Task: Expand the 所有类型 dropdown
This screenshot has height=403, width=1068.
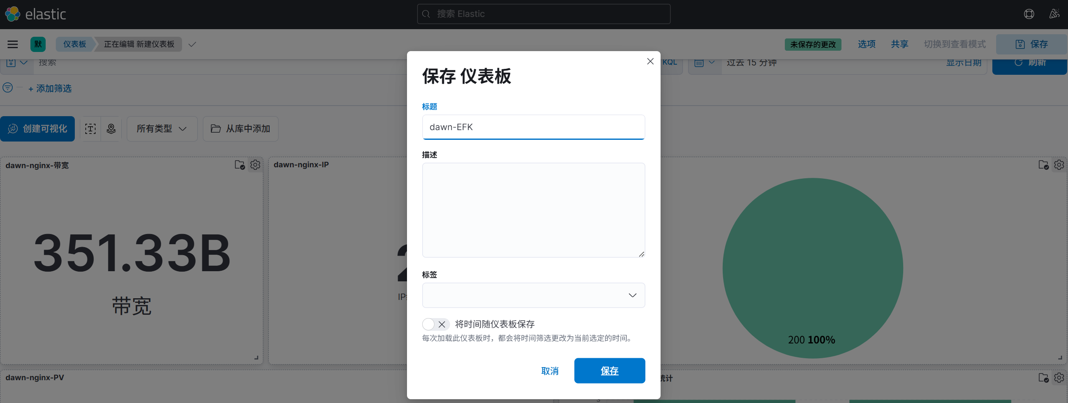Action: click(162, 129)
